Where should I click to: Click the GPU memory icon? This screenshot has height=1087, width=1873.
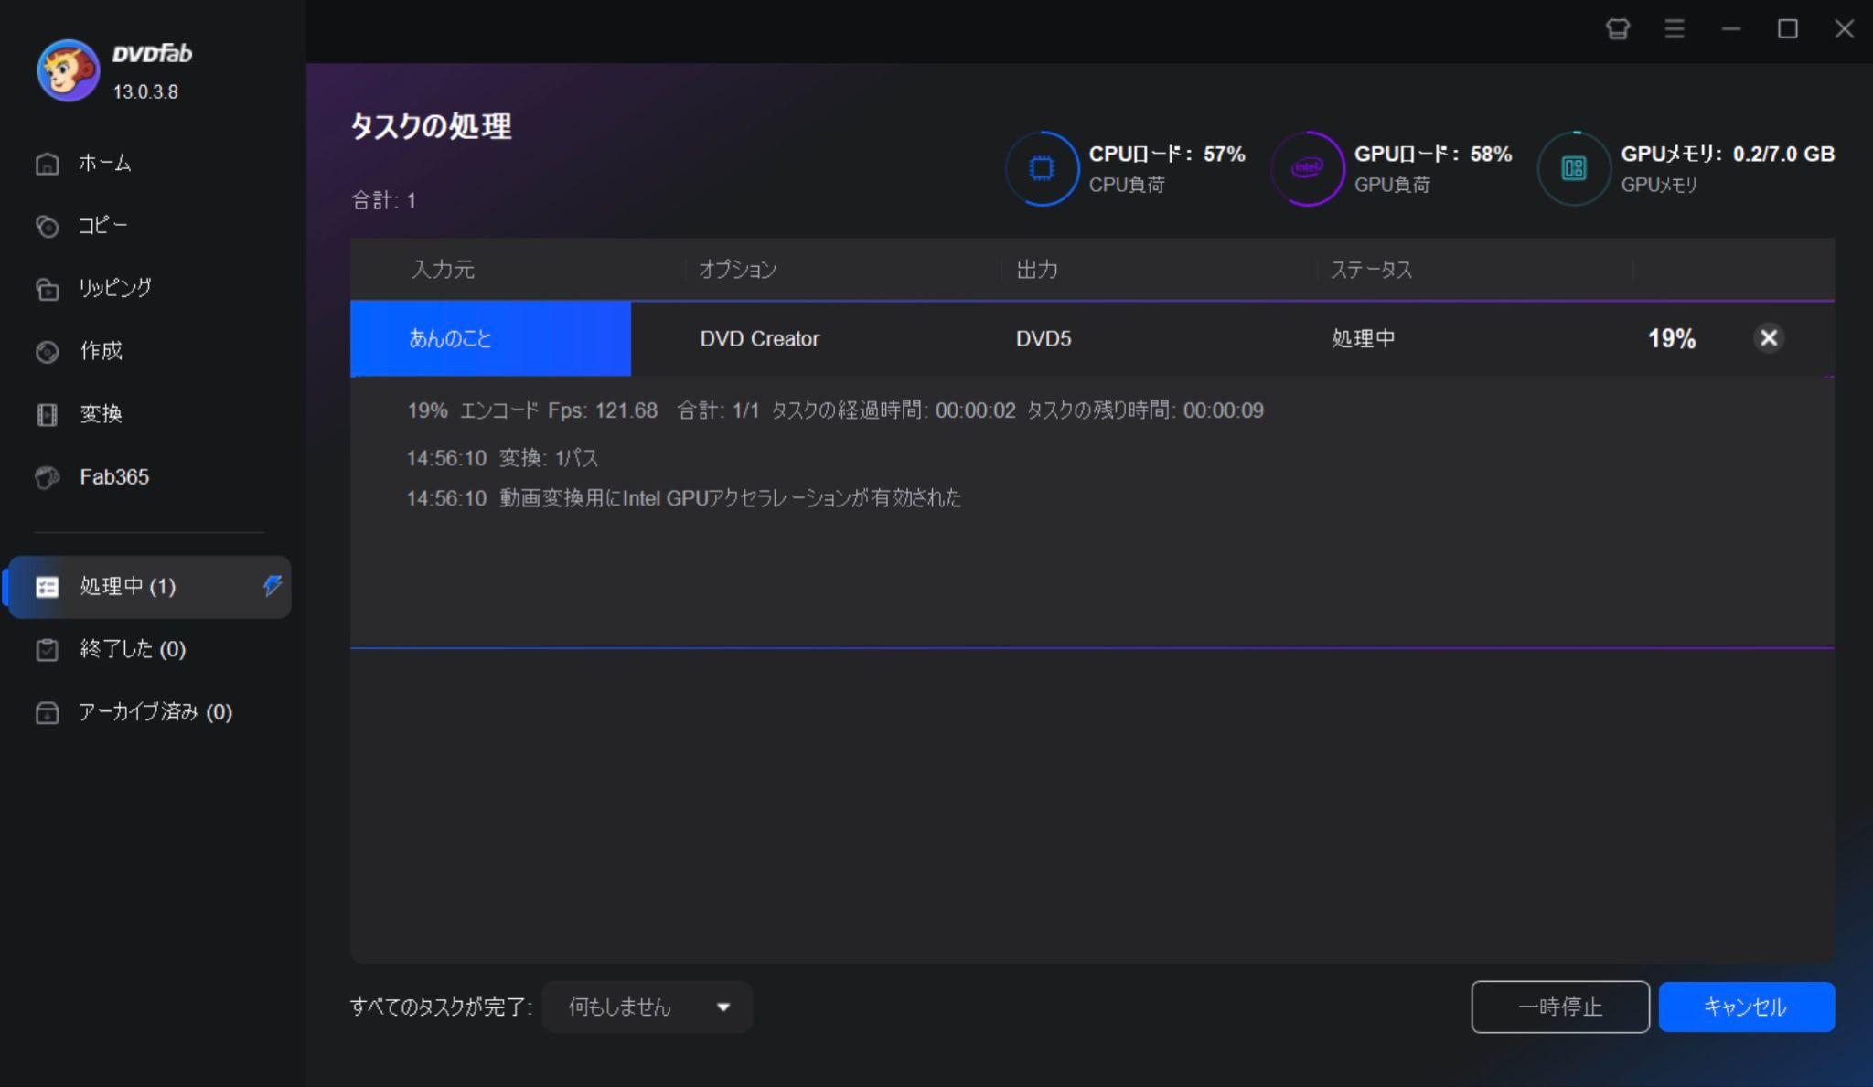coord(1574,168)
